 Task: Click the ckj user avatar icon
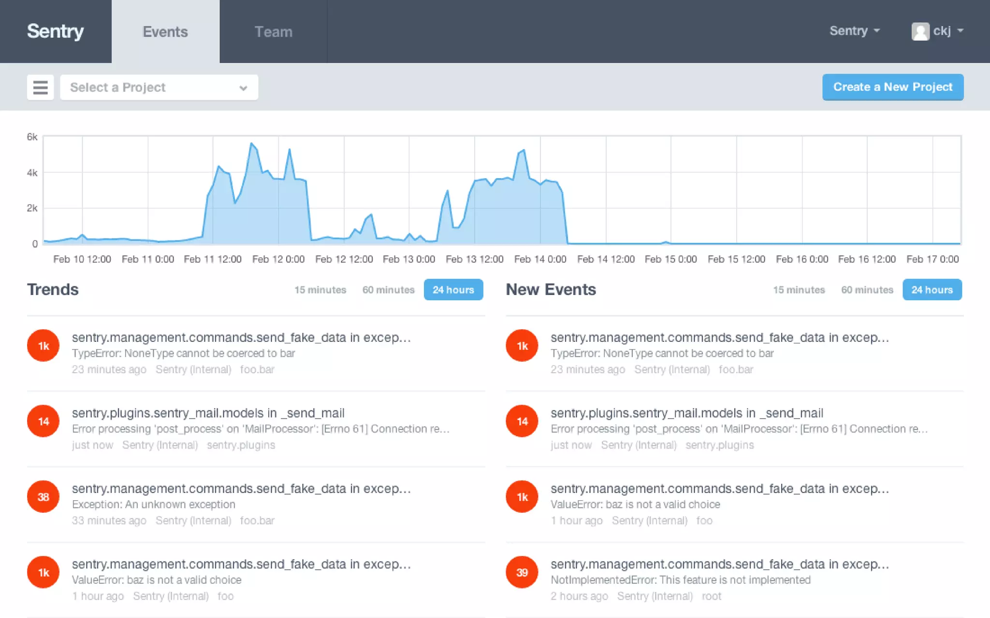coord(920,31)
